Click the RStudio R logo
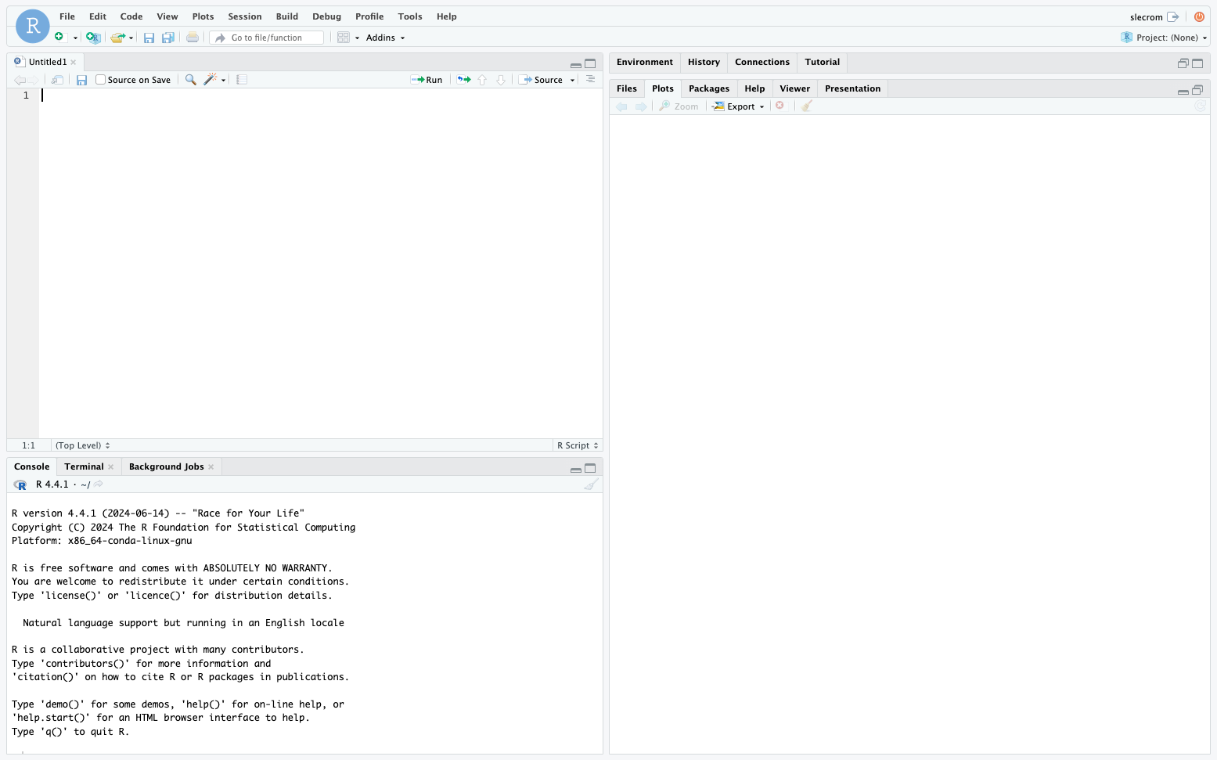This screenshot has width=1217, height=760. click(33, 26)
